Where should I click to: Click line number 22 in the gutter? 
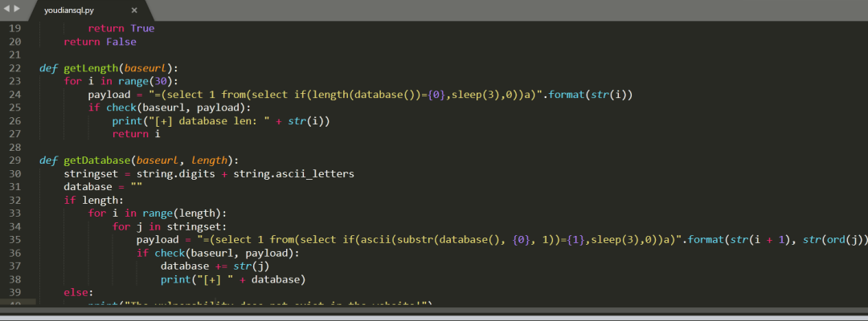[15, 68]
